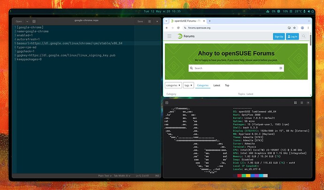This screenshot has width=324, height=190.
Task: Switch to the Top tab
Action: (x=227, y=85)
